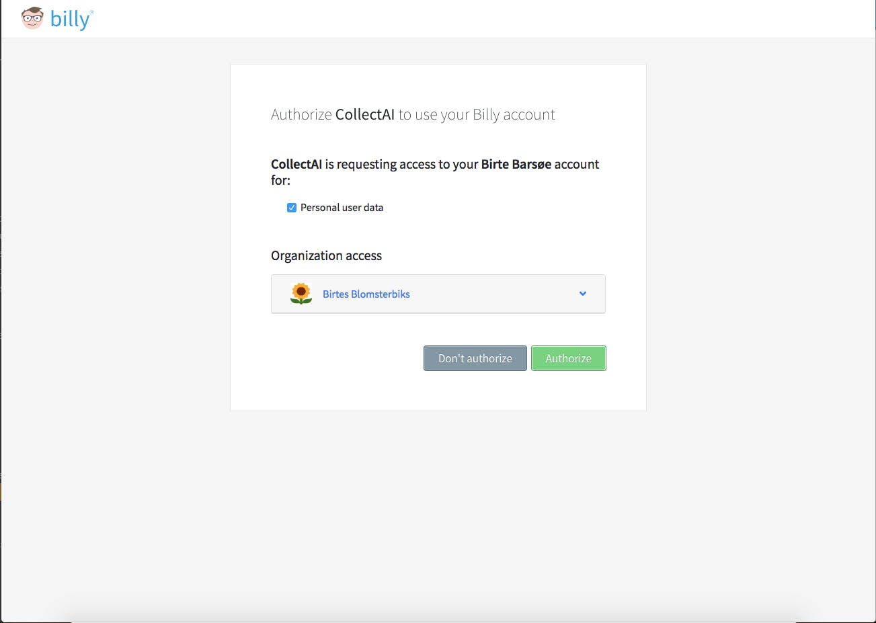This screenshot has height=623, width=876.
Task: Decline with the Don't authorize button
Action: [x=475, y=358]
